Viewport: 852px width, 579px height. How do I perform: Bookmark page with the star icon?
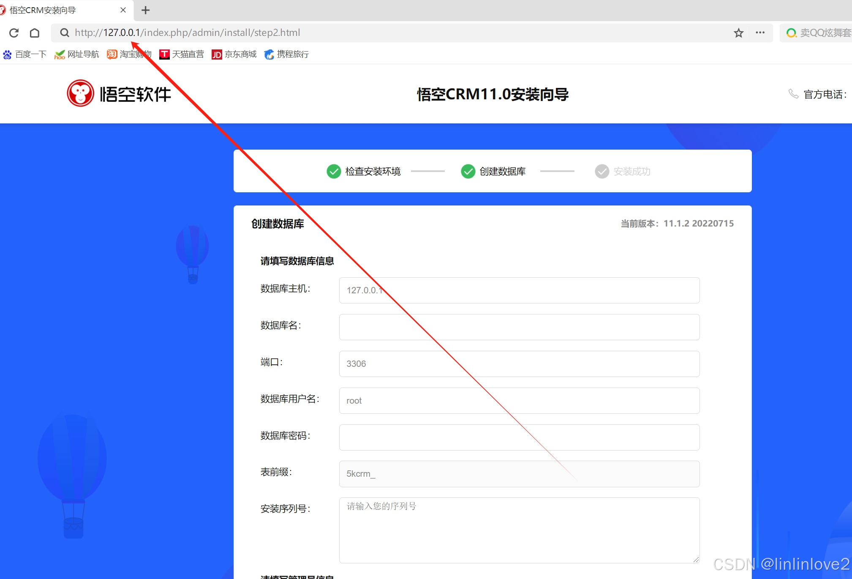pyautogui.click(x=738, y=33)
